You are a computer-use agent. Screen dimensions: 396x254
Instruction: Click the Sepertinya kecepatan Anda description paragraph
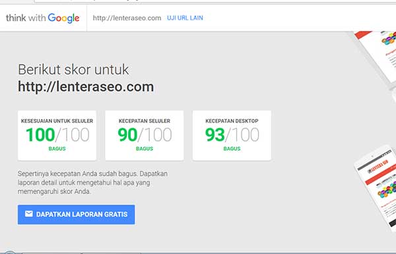pos(92,182)
